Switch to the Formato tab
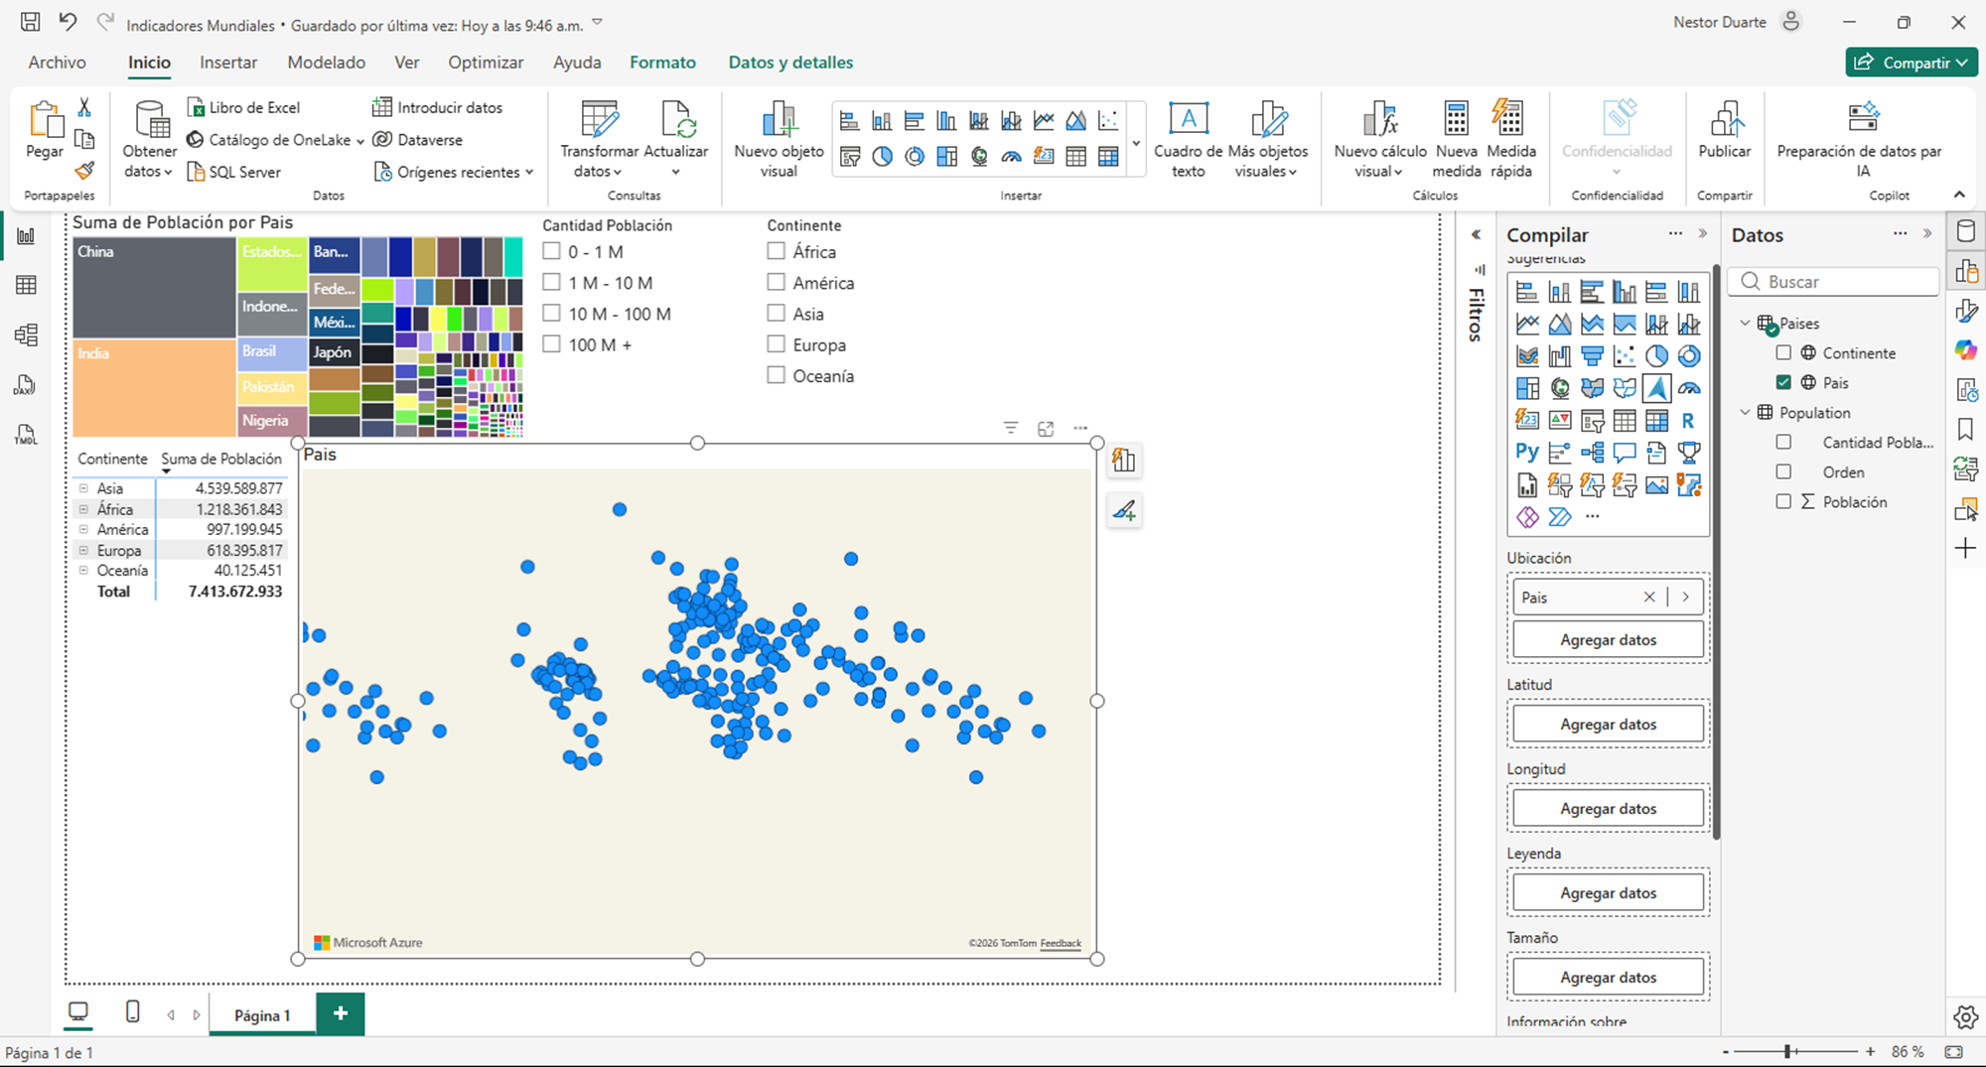Screen dimensions: 1986x1067 click(x=662, y=63)
